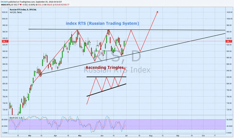Click the H:936.41 high value
Screen dimensions: 234x138
coord(48,5)
